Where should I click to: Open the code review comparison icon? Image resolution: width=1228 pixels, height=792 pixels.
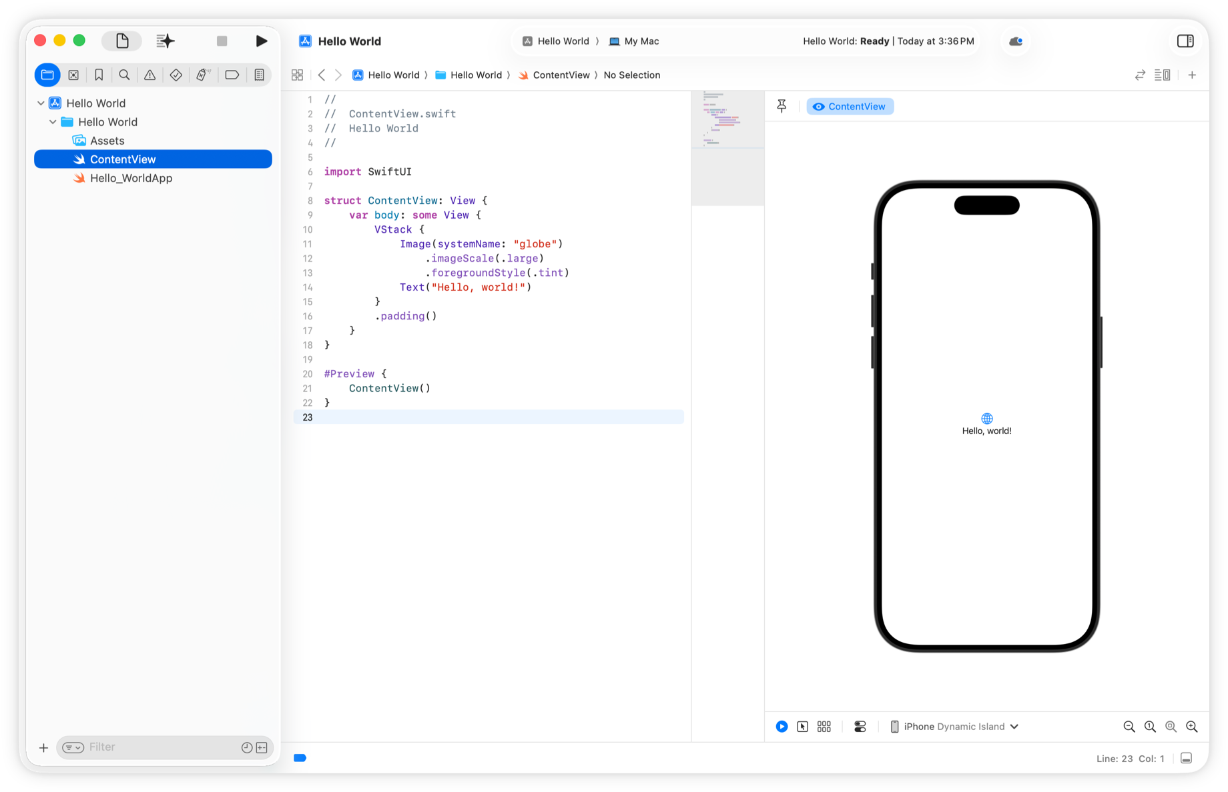tap(1139, 75)
